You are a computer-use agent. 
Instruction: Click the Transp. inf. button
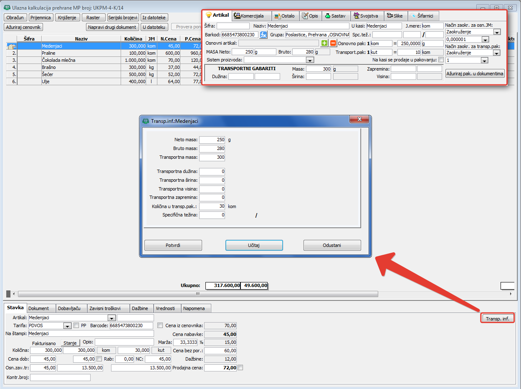point(498,319)
